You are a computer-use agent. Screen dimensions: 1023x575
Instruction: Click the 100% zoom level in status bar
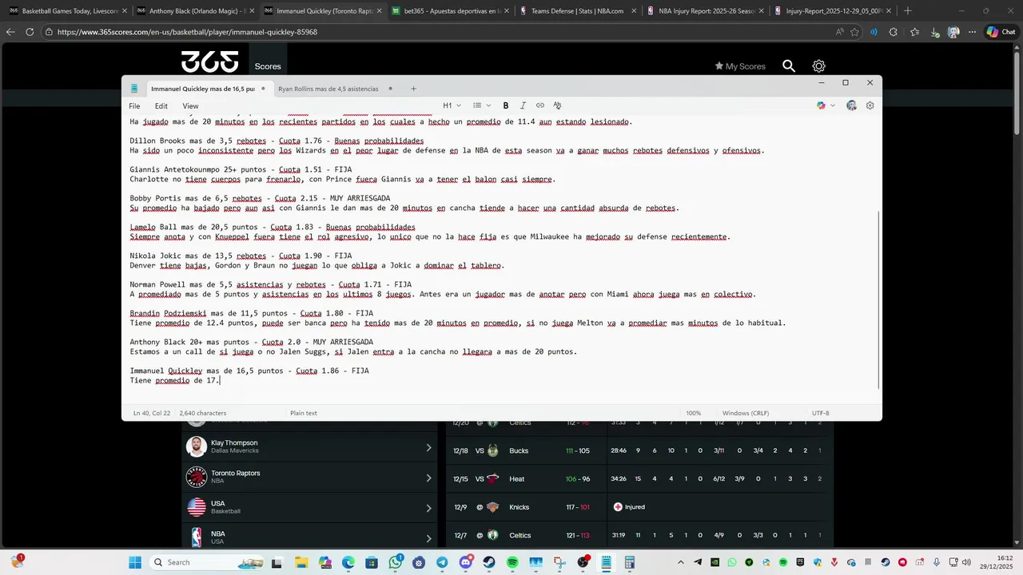pos(693,413)
